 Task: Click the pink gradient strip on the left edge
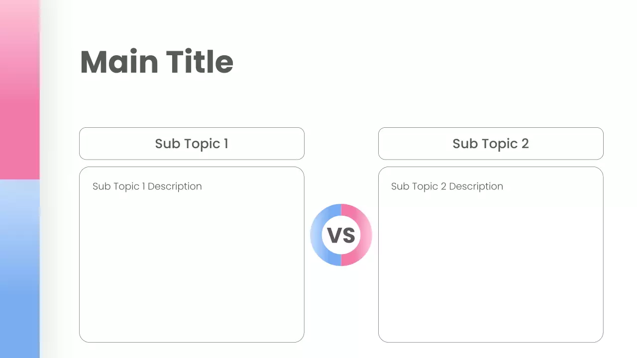point(19,89)
